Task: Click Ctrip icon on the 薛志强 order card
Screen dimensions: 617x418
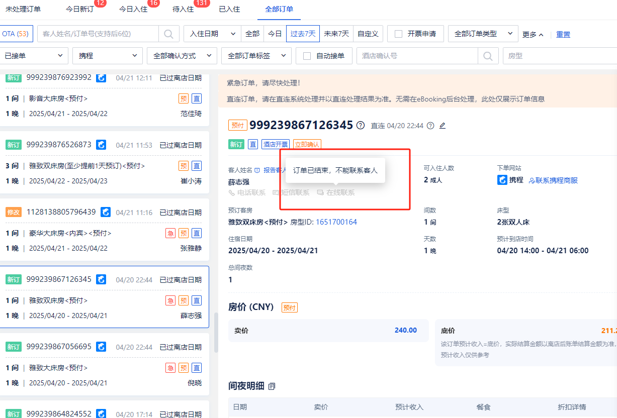Action: point(102,279)
